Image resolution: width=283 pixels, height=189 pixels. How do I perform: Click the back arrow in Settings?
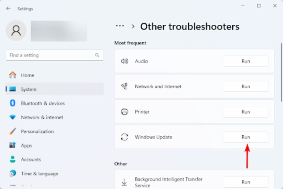(x=8, y=9)
